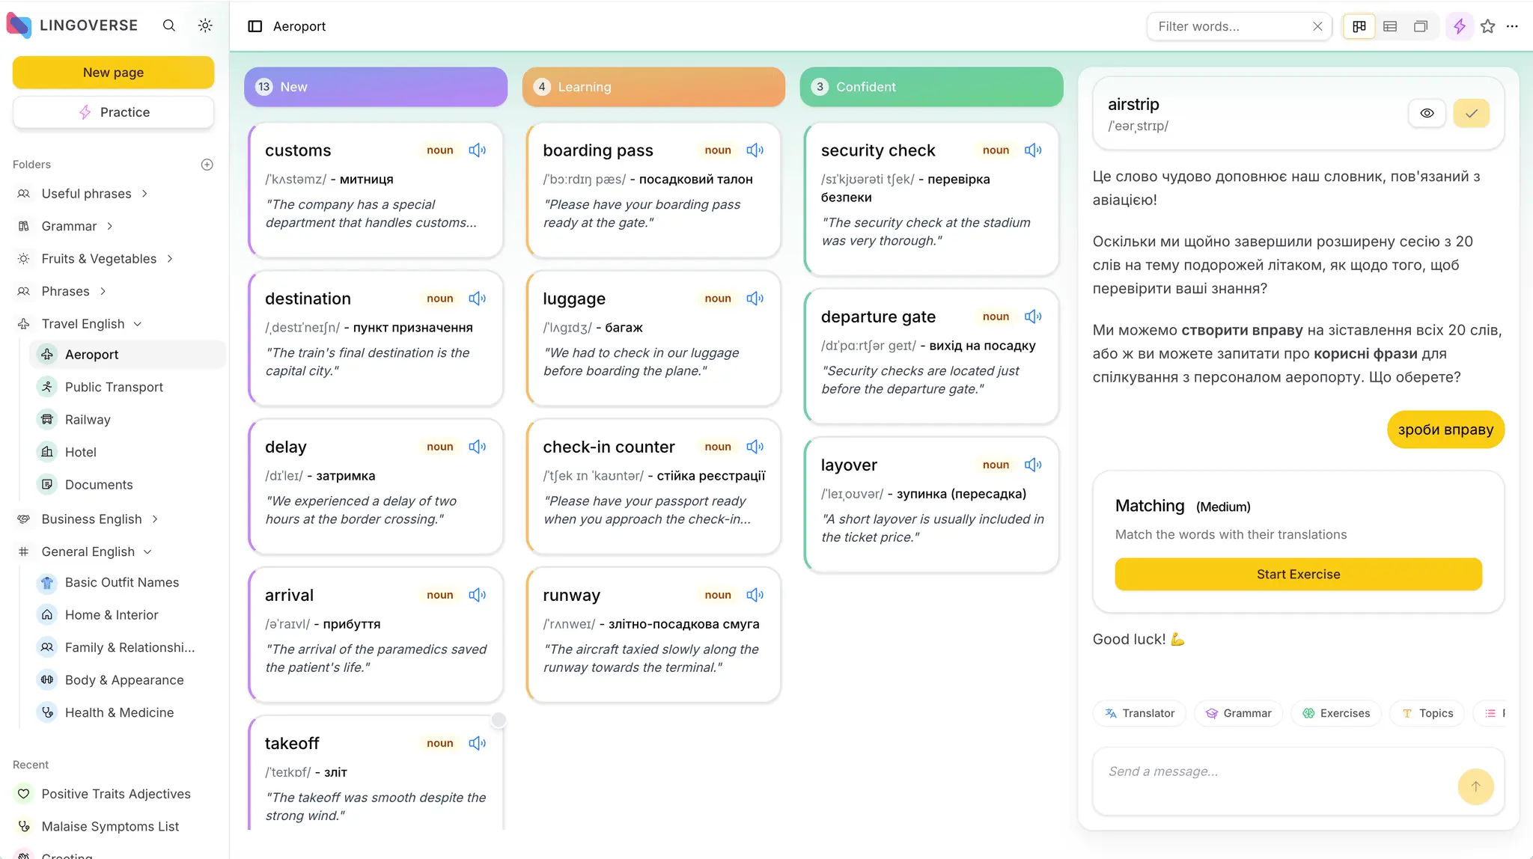Viewport: 1533px width, 859px height.
Task: Play pronunciation of layover
Action: (1033, 465)
